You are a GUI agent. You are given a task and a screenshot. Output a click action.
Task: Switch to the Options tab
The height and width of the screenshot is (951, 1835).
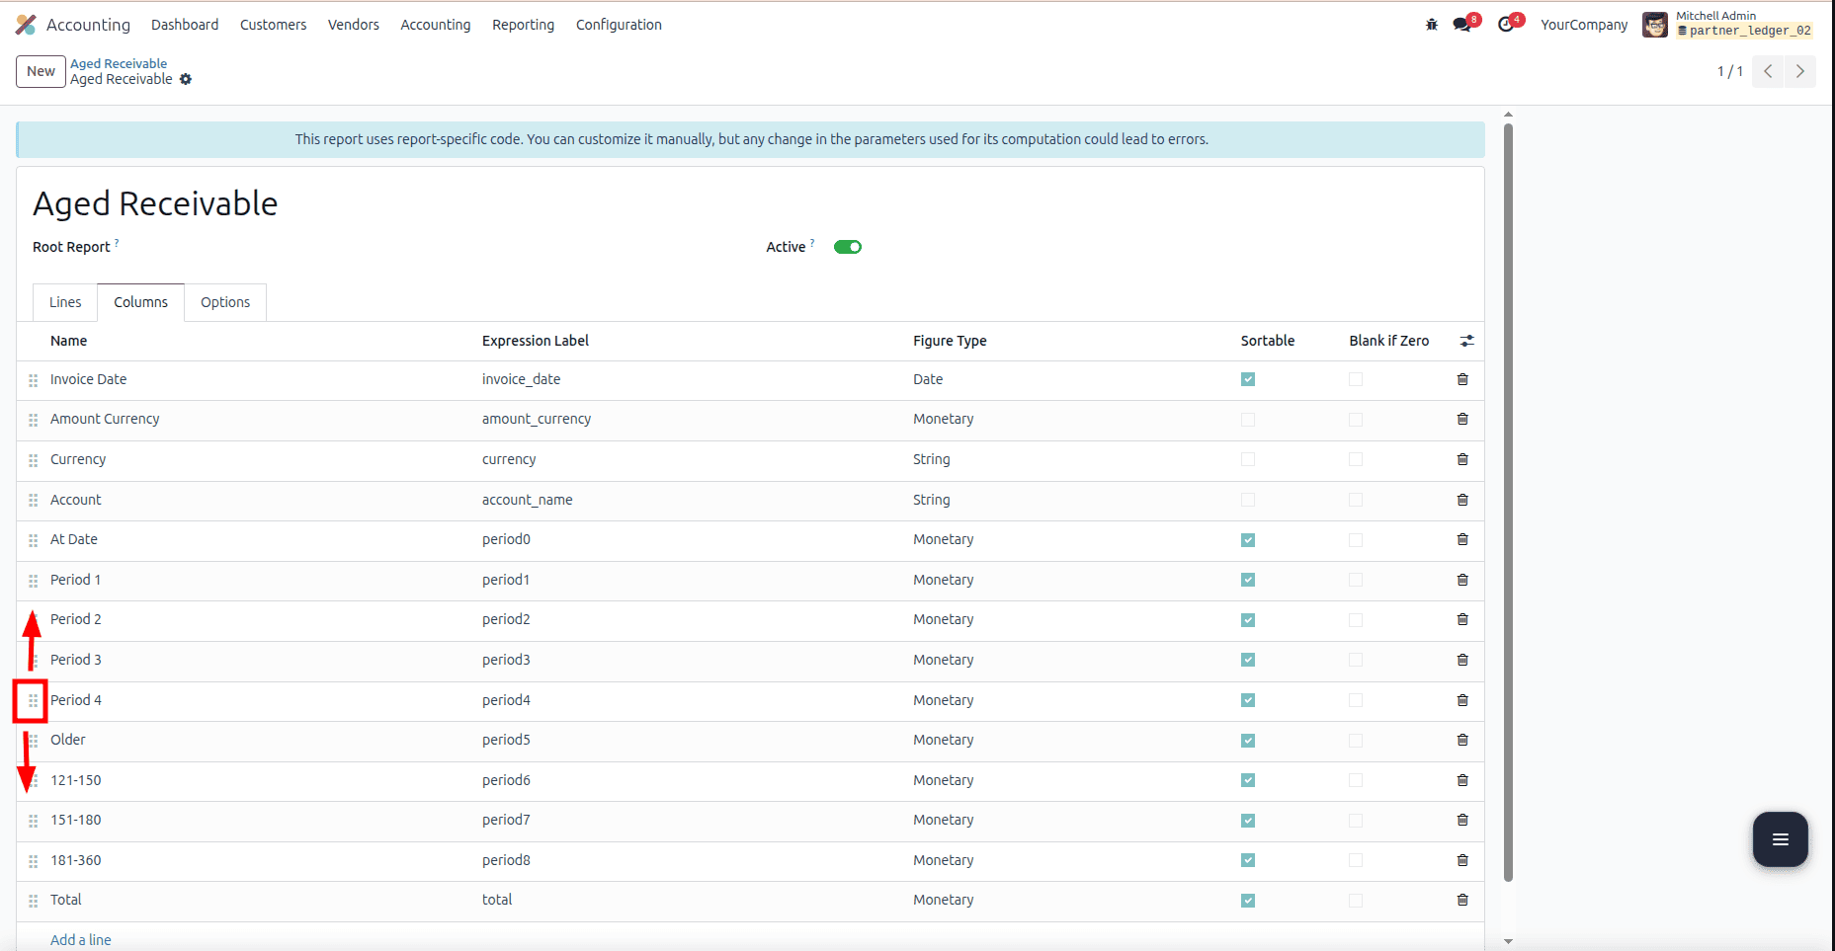click(x=225, y=302)
